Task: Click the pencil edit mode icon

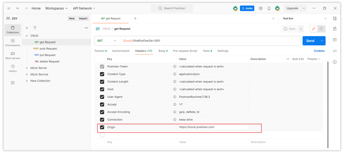Action: point(313,29)
